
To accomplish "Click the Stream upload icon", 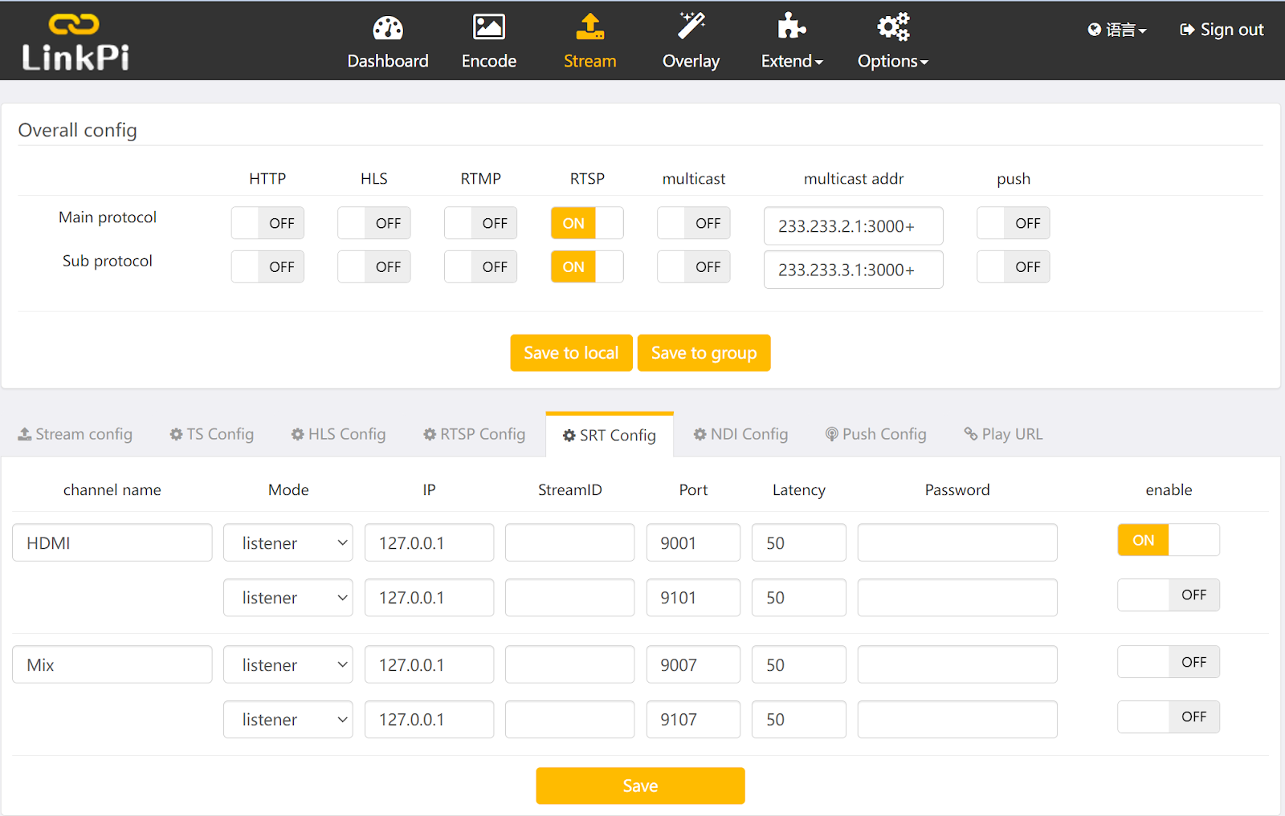I will [589, 28].
